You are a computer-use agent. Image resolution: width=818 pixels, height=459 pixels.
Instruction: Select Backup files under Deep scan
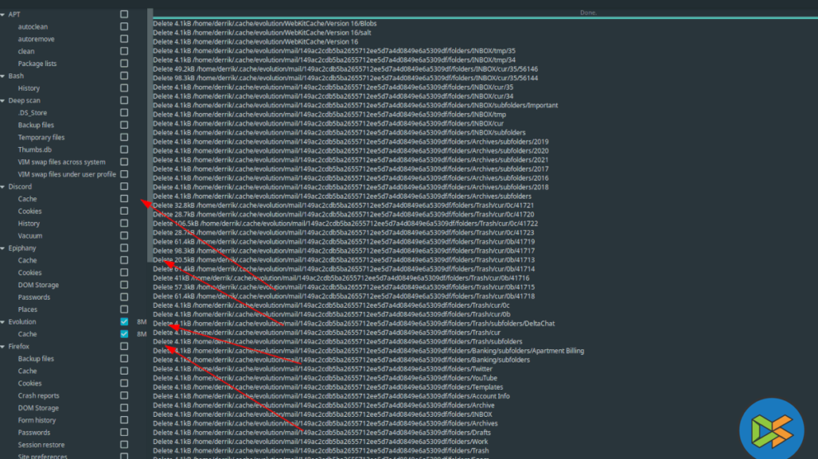coord(36,125)
